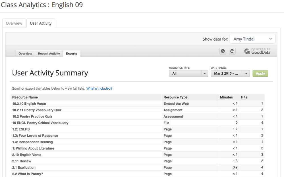Click the 2.1 Explication resource row
Viewport: 284px width, 177px height.
pyautogui.click(x=24, y=168)
